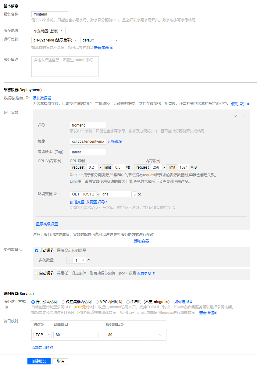Select 自动调节 scaling option

(x=37, y=274)
